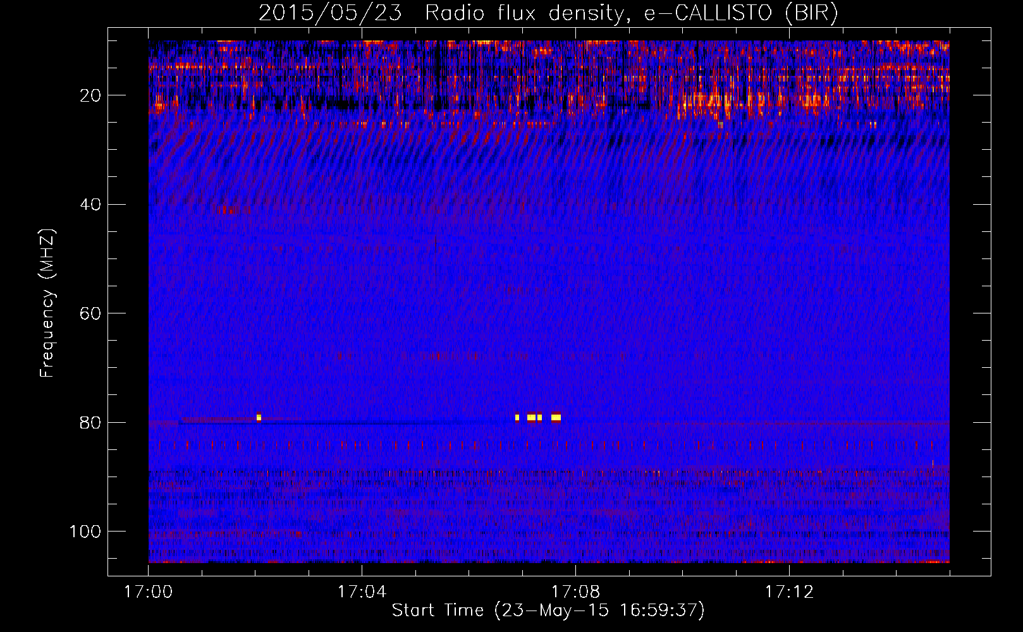Click the 80 frequency tick label
This screenshot has height=632, width=1023.
coord(91,423)
